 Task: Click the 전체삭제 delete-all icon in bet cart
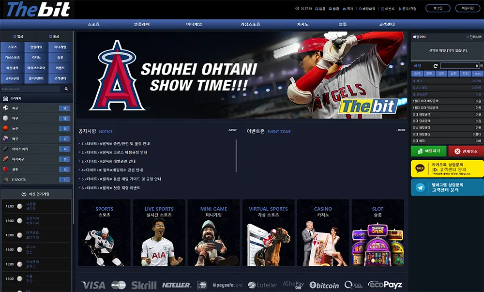pos(468,37)
